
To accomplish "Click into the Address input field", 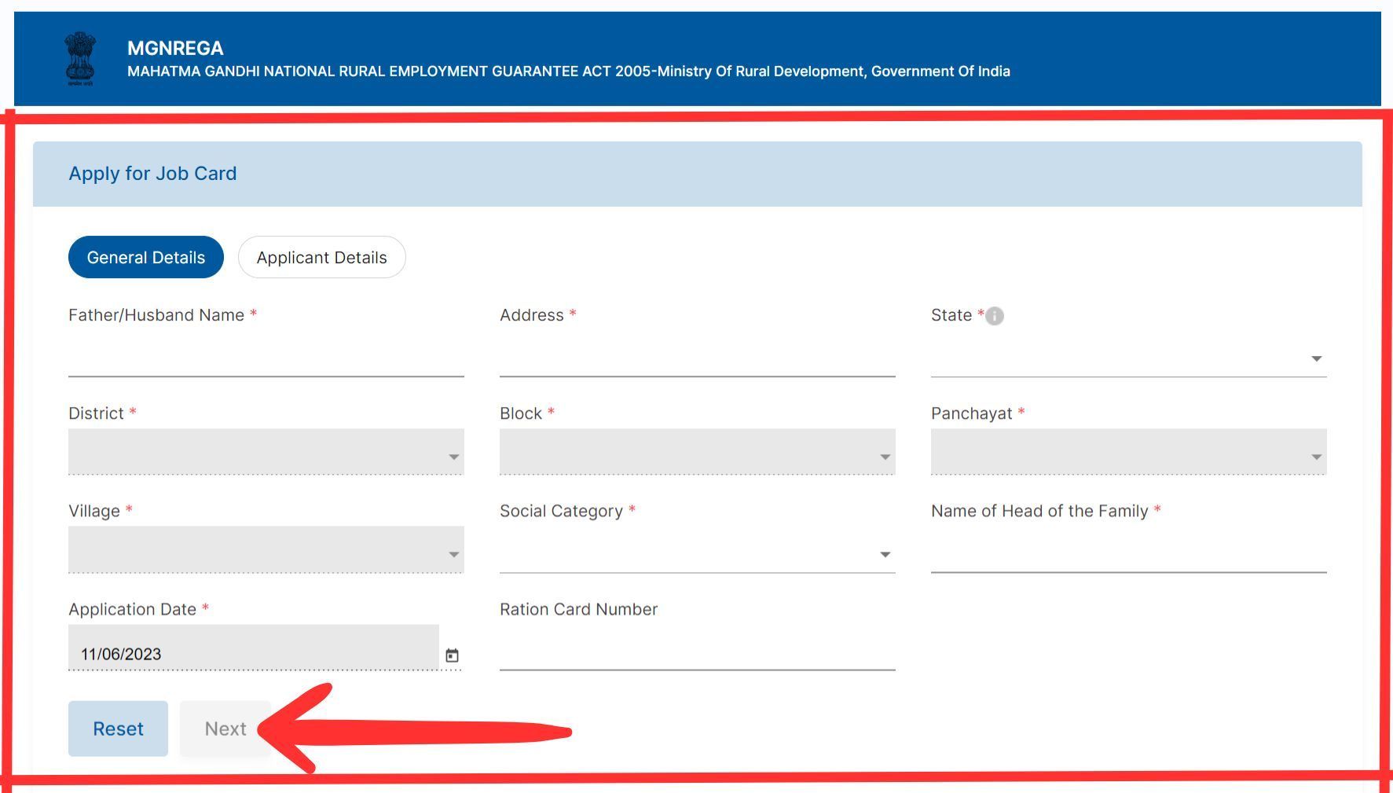I will (x=697, y=358).
